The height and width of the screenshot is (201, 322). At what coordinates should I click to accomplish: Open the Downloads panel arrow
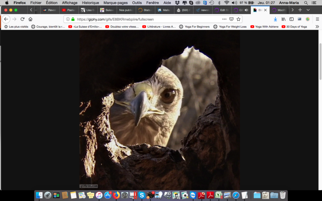click(275, 19)
